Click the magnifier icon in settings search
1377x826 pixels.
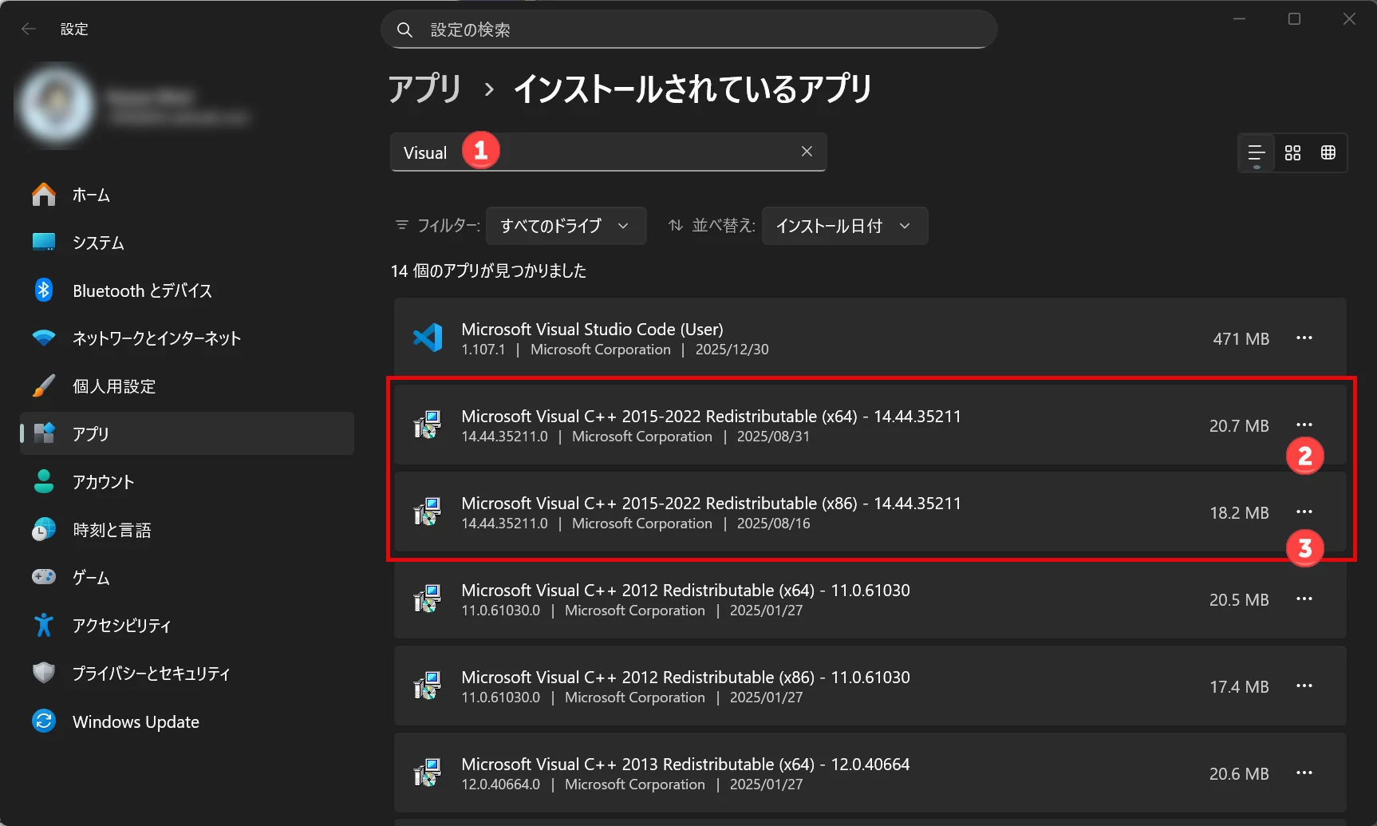(x=404, y=30)
